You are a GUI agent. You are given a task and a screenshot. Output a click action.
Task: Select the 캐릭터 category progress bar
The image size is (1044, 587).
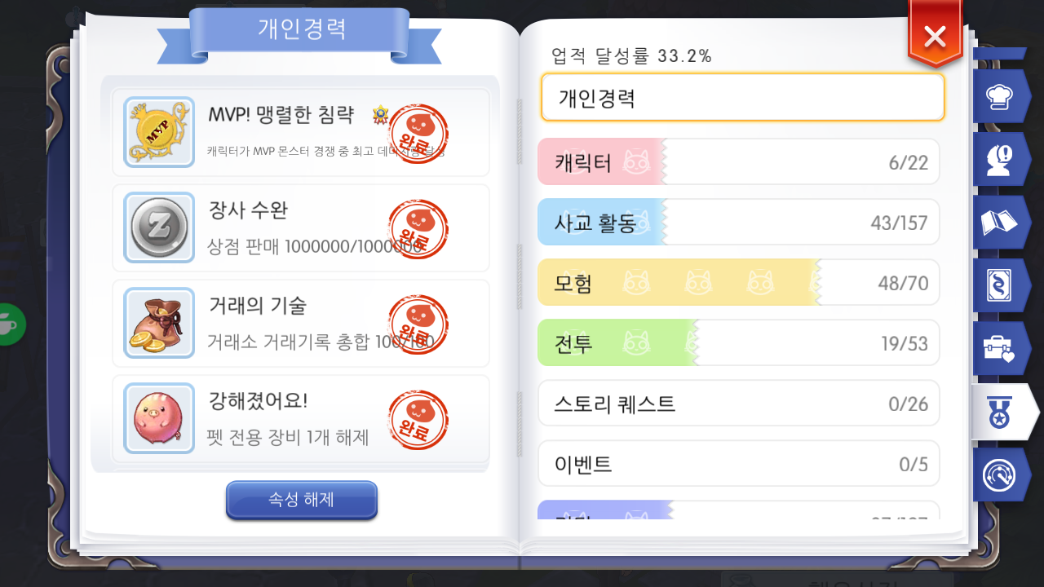click(x=739, y=161)
